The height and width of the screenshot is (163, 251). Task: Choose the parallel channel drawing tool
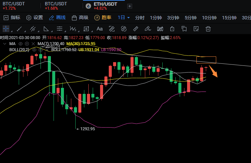(33, 29)
